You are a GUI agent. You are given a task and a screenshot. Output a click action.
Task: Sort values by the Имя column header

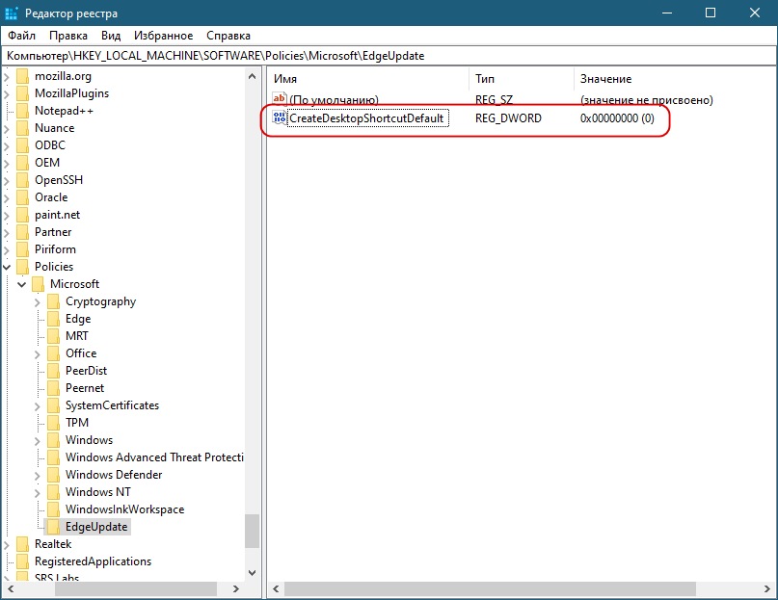[x=368, y=79]
